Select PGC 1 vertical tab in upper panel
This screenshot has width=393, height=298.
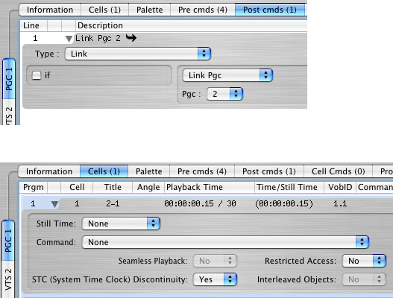9,79
